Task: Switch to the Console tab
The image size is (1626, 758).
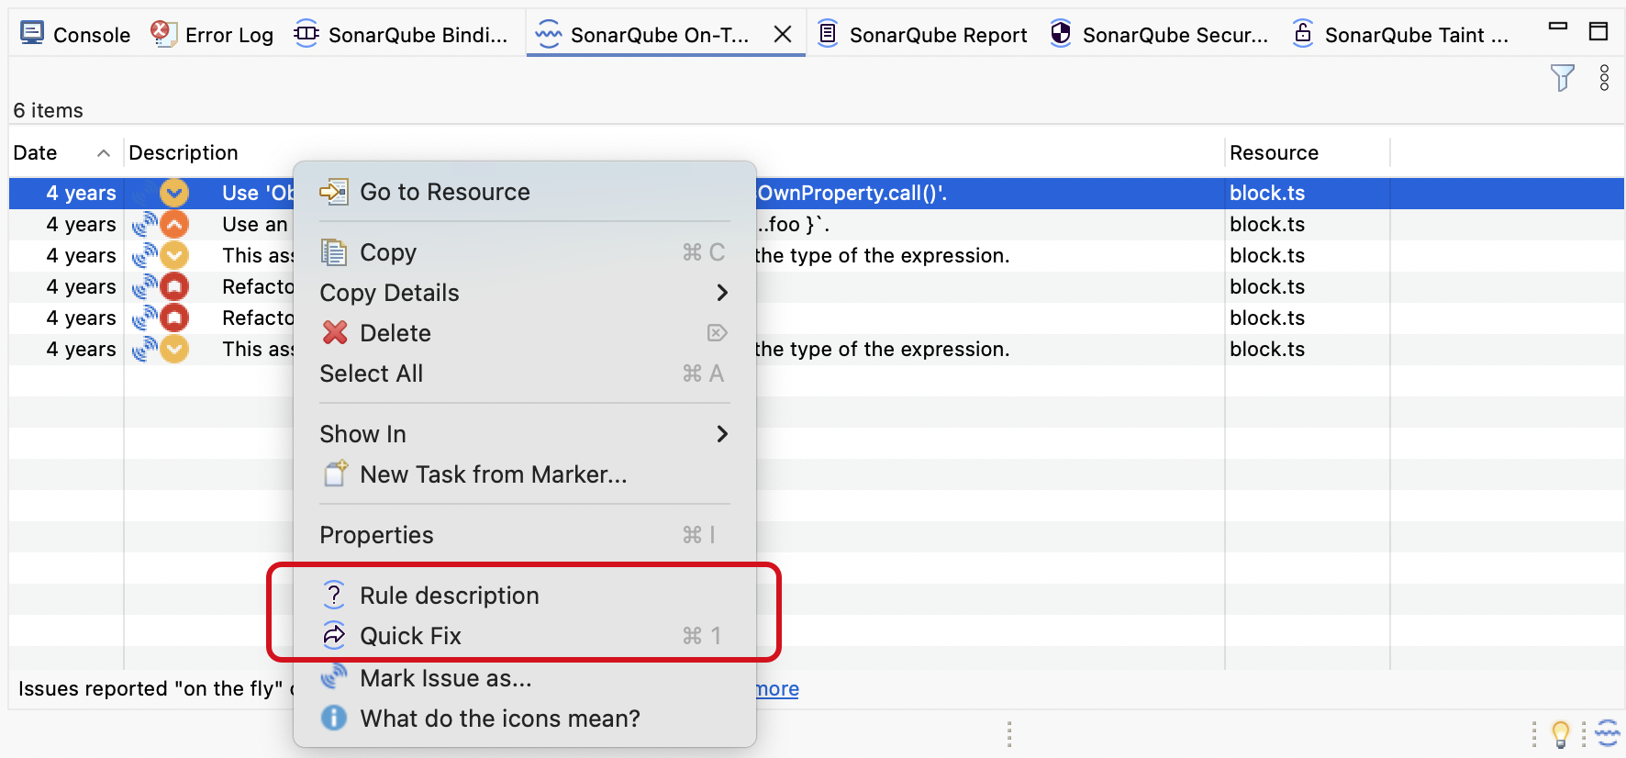Action: click(x=75, y=35)
